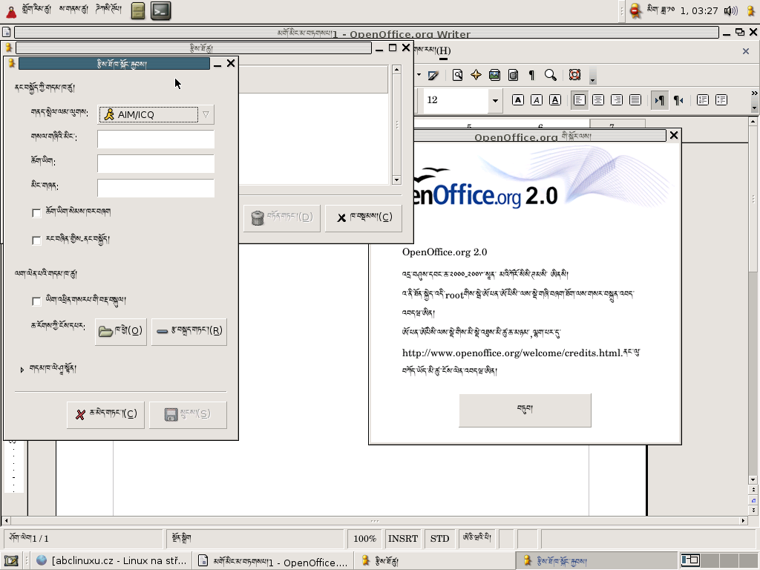Click the password input field

pos(156,164)
